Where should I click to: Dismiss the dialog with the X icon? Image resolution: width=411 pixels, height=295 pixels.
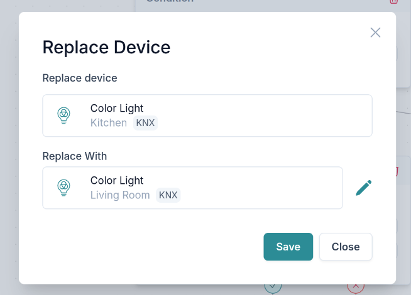point(375,33)
